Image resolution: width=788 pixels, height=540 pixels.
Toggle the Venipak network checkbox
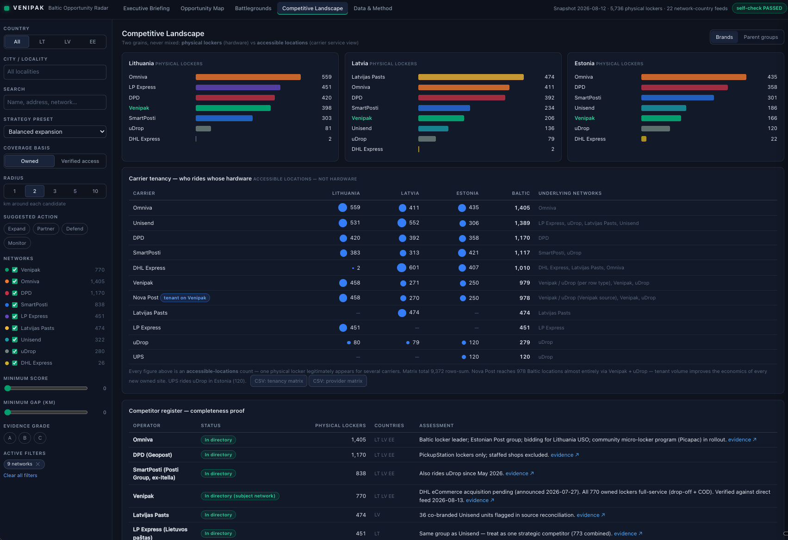tap(15, 270)
